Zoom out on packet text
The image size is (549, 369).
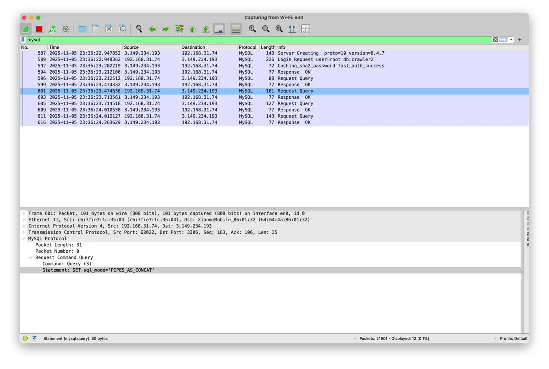point(266,29)
